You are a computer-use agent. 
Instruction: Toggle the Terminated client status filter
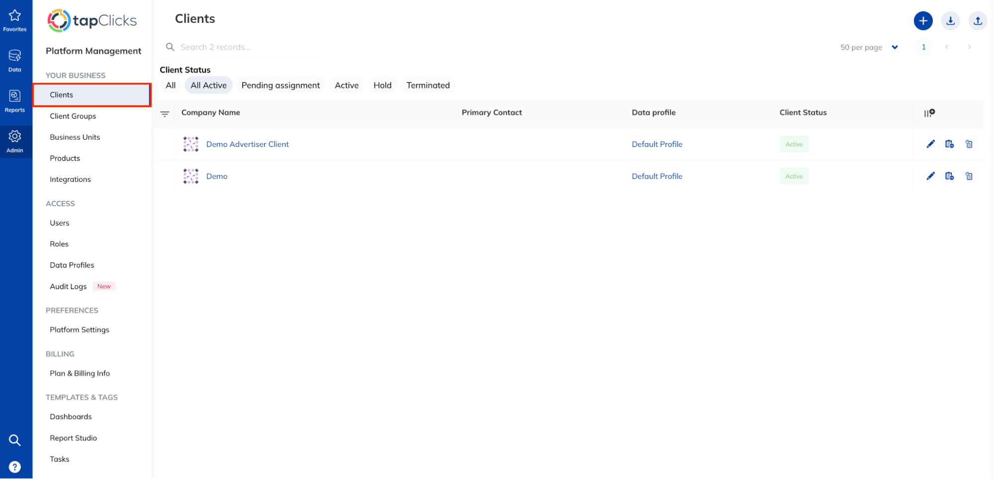pyautogui.click(x=428, y=85)
